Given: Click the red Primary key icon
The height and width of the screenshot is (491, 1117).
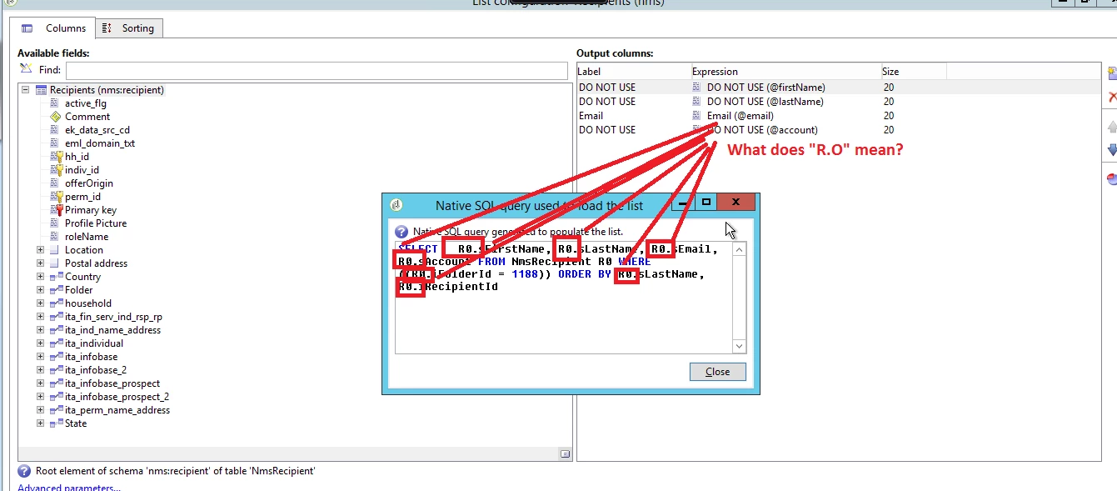Looking at the screenshot, I should coord(56,210).
